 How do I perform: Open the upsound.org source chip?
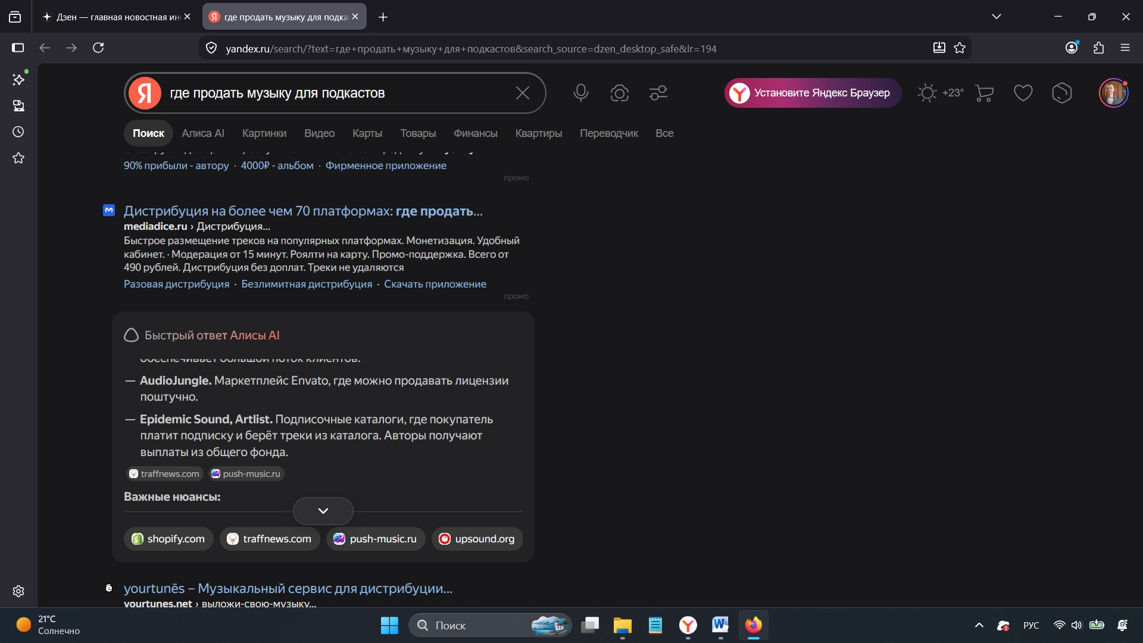point(477,539)
